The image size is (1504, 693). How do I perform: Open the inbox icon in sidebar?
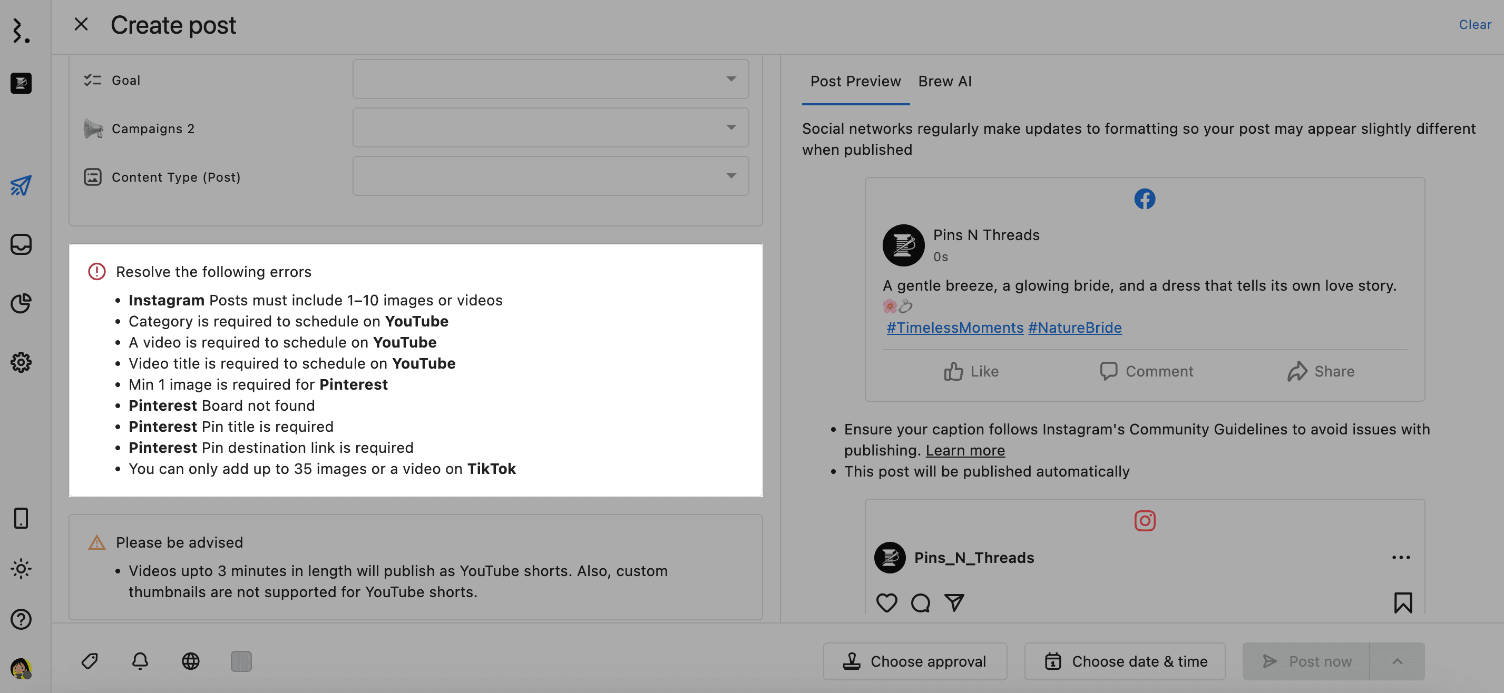point(21,244)
